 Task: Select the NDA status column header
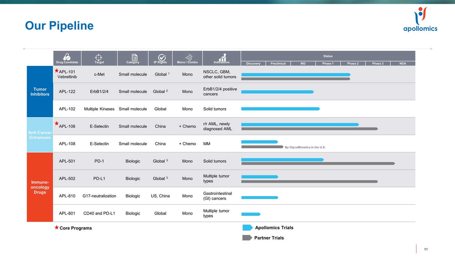tap(403, 63)
